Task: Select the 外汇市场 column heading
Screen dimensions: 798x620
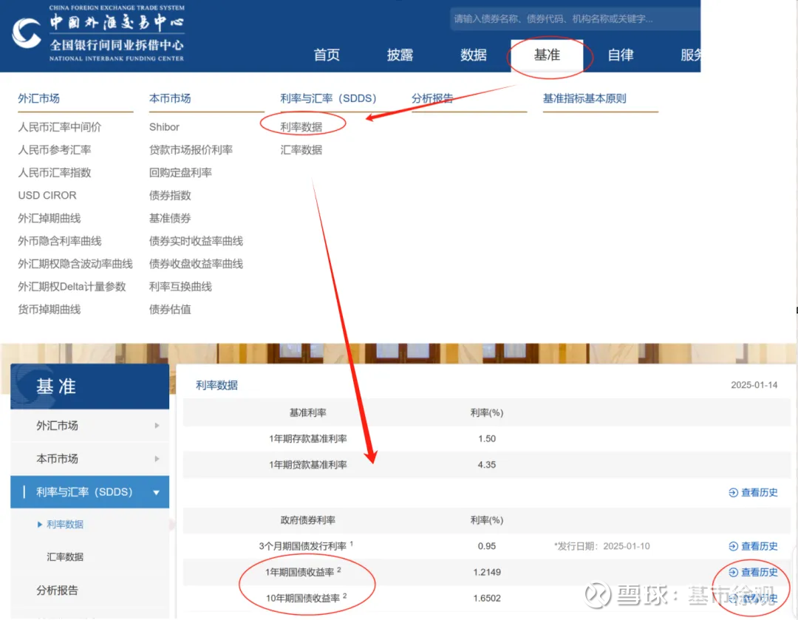Action: pyautogui.click(x=38, y=98)
